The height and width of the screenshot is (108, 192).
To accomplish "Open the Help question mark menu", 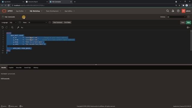I will pyautogui.click(x=178, y=11).
